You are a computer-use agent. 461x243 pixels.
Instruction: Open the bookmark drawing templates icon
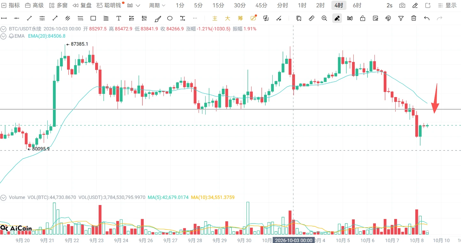299,18
